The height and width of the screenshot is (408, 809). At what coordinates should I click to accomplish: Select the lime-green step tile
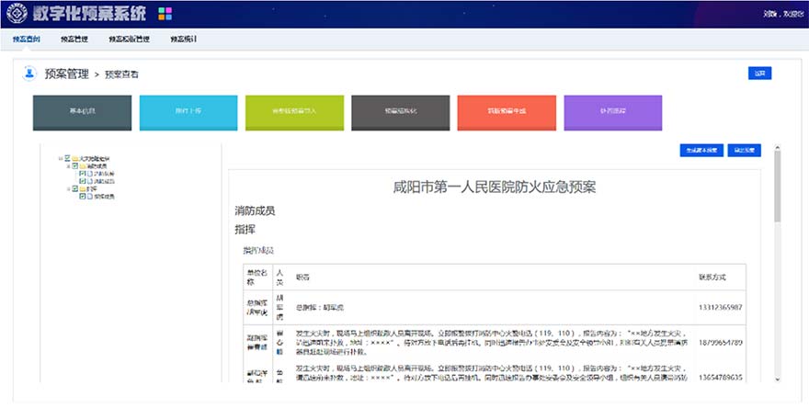pyautogui.click(x=294, y=112)
